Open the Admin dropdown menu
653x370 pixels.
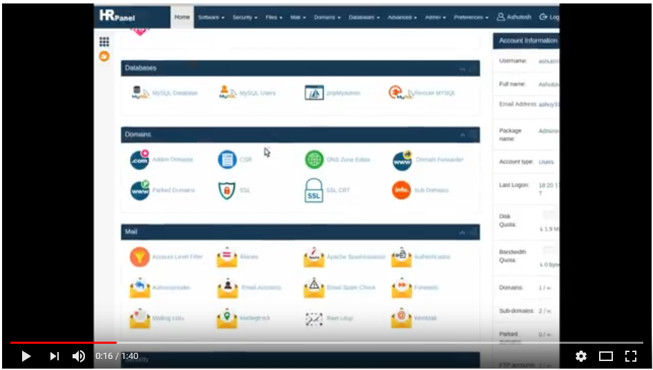435,17
